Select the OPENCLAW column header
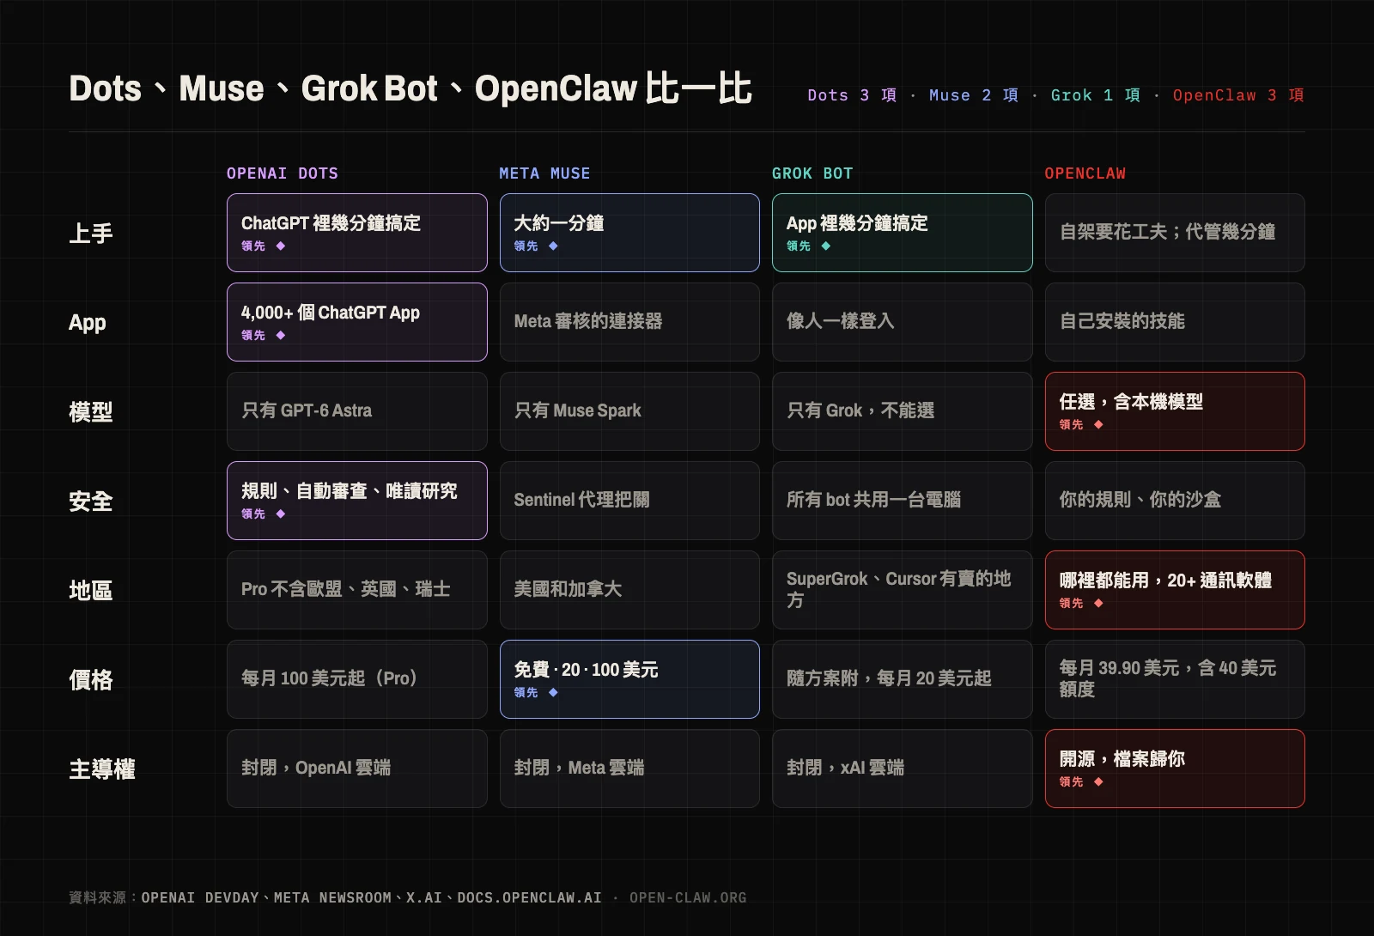The image size is (1374, 936). click(1085, 173)
